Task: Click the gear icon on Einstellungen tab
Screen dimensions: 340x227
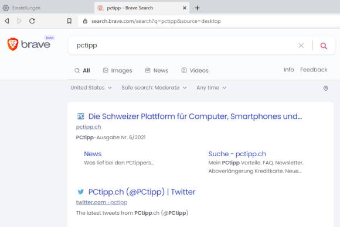Action: tap(6, 8)
